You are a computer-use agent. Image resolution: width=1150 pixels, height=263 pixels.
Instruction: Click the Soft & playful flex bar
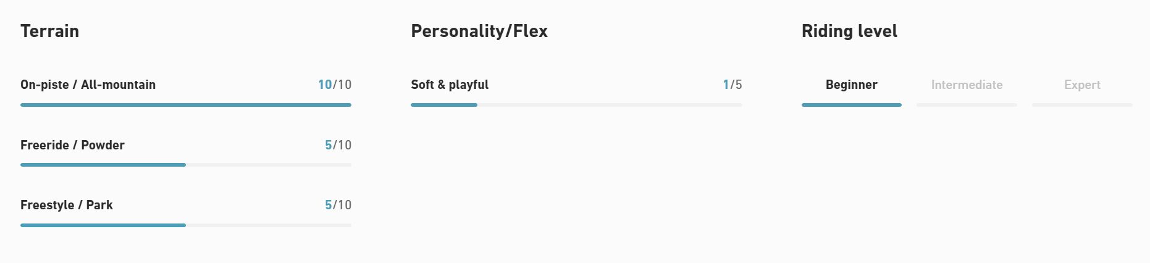576,105
